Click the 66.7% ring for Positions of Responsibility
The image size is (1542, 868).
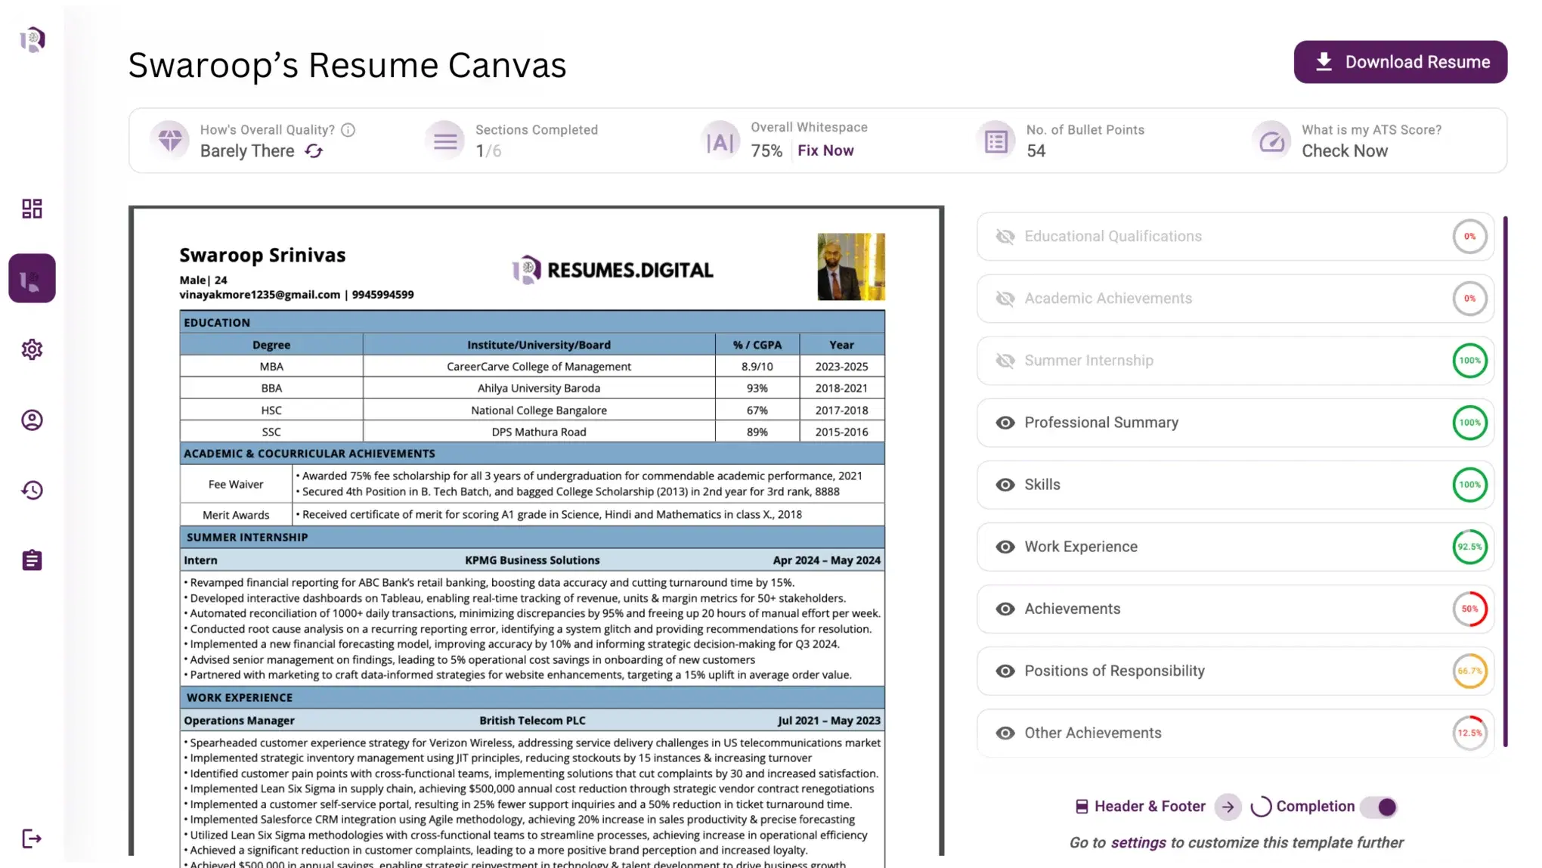(1469, 671)
